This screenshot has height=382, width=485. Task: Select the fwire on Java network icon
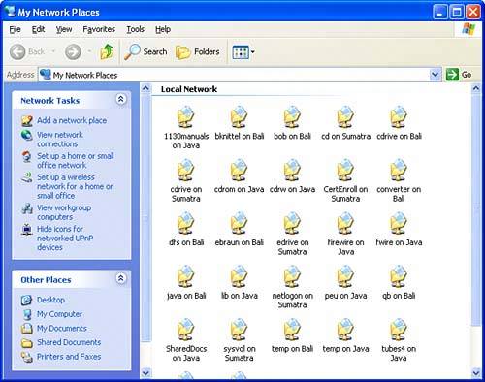tap(399, 224)
